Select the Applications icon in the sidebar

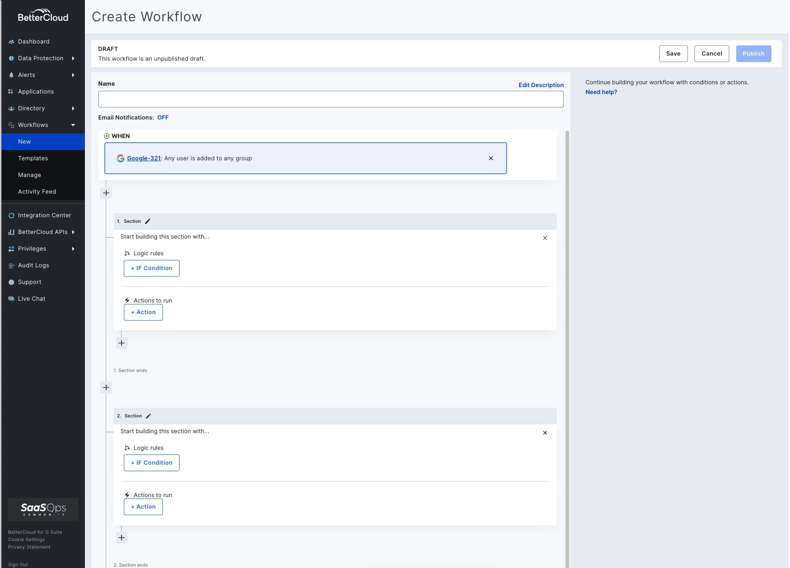[x=11, y=91]
